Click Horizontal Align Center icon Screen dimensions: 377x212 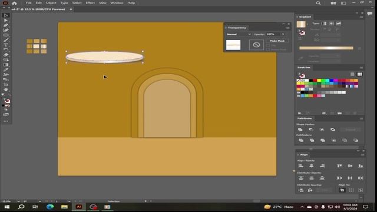coord(312,166)
